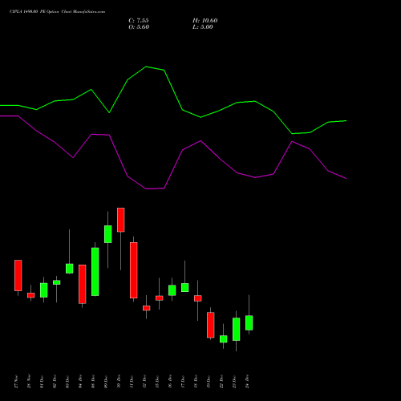
Task: Select the red candlestick for 19 Dec
Action: [x=211, y=325]
